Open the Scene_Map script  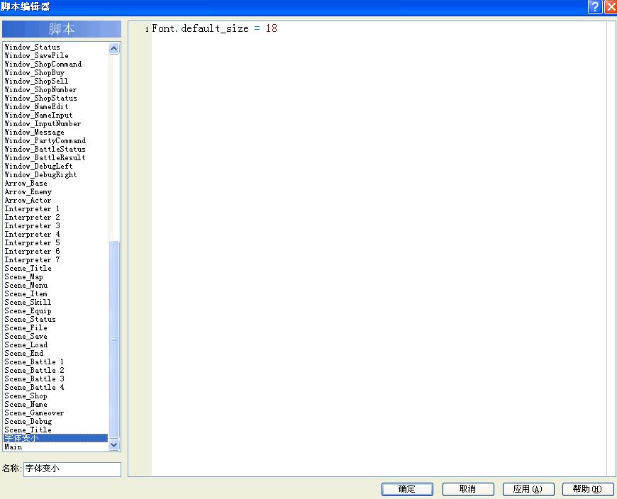click(55, 277)
